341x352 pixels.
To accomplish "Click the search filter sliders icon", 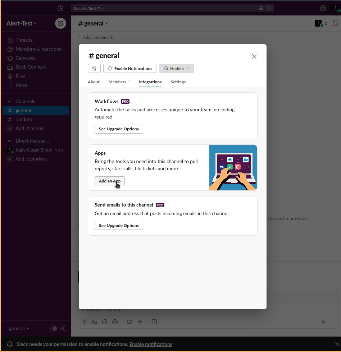I will coord(261,8).
